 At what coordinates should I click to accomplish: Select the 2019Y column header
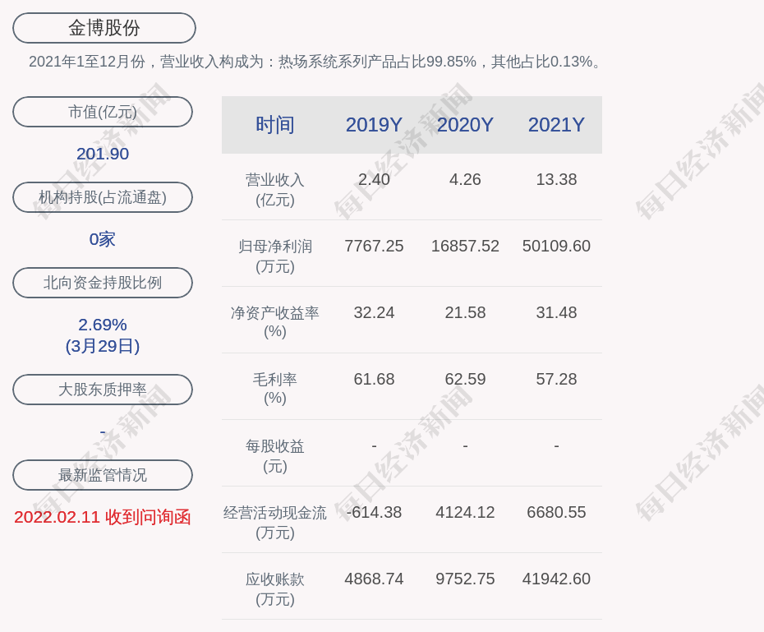pos(374,125)
